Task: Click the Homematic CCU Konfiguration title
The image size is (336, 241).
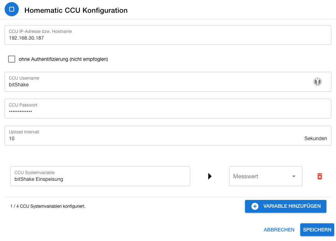Action: coord(75,10)
